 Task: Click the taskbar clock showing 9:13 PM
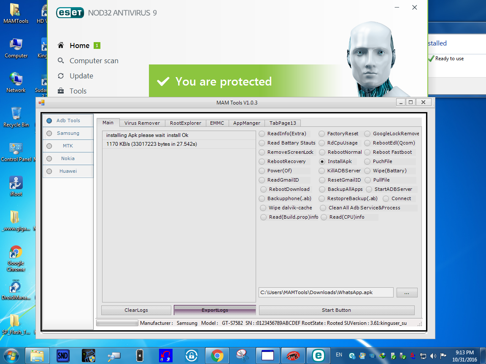[464, 356]
